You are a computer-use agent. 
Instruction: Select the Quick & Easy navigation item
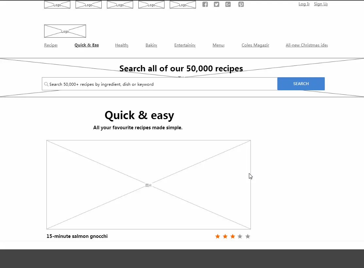[87, 45]
